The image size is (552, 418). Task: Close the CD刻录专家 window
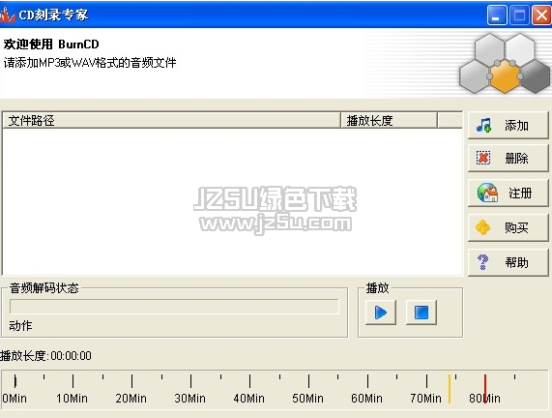541,15
